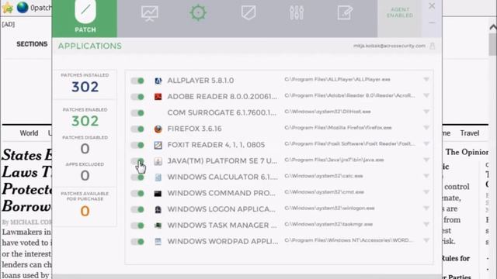Expand the Adobe Reader row arrow
The width and height of the screenshot is (497, 279).
[x=426, y=95]
